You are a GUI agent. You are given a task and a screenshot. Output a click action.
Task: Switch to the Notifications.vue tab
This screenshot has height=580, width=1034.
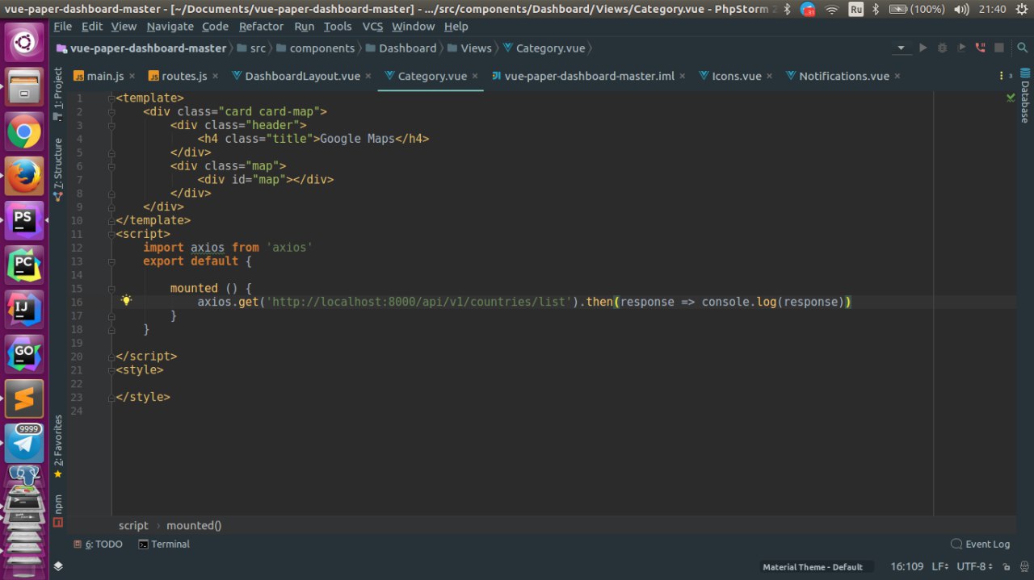843,76
